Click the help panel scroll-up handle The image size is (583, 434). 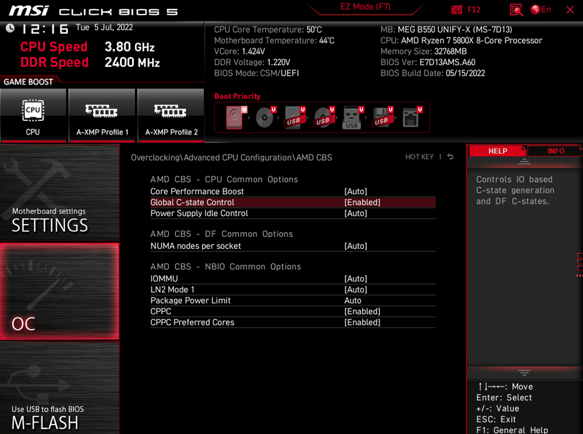click(524, 161)
